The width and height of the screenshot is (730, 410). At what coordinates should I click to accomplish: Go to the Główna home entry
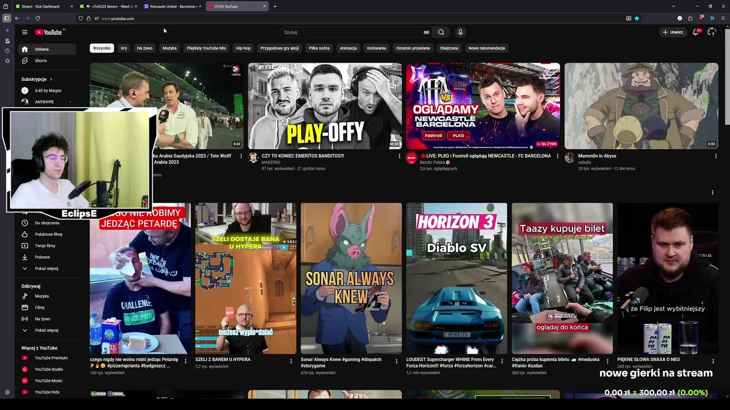tap(46, 49)
